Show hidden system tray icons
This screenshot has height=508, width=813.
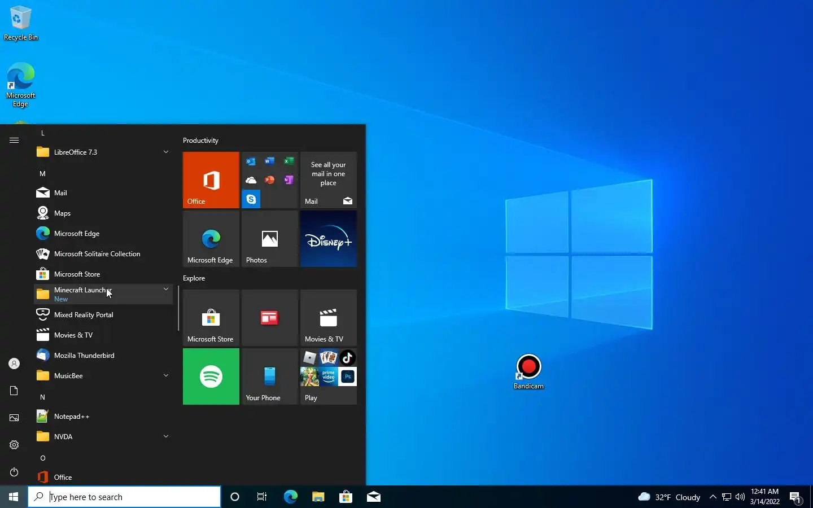point(713,497)
